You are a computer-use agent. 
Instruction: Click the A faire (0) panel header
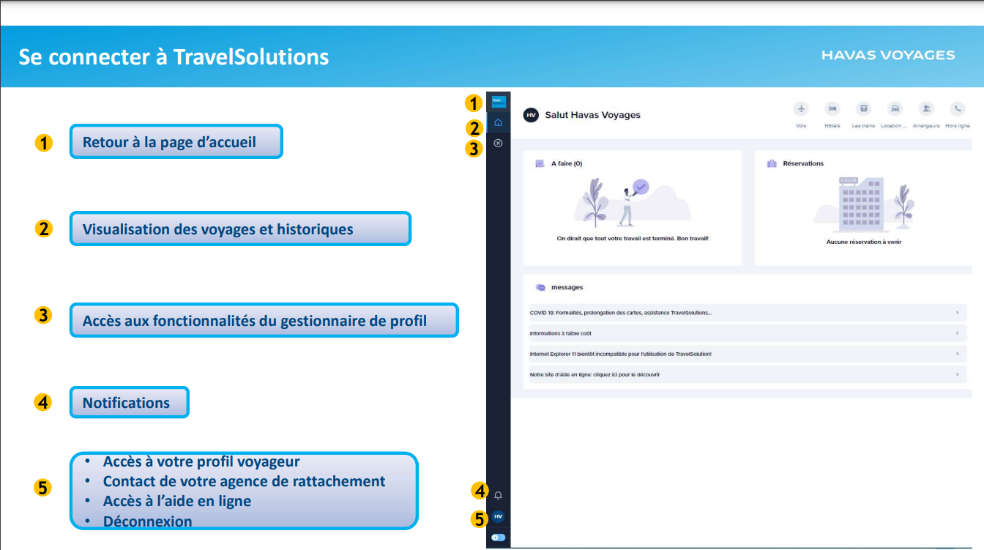[566, 163]
